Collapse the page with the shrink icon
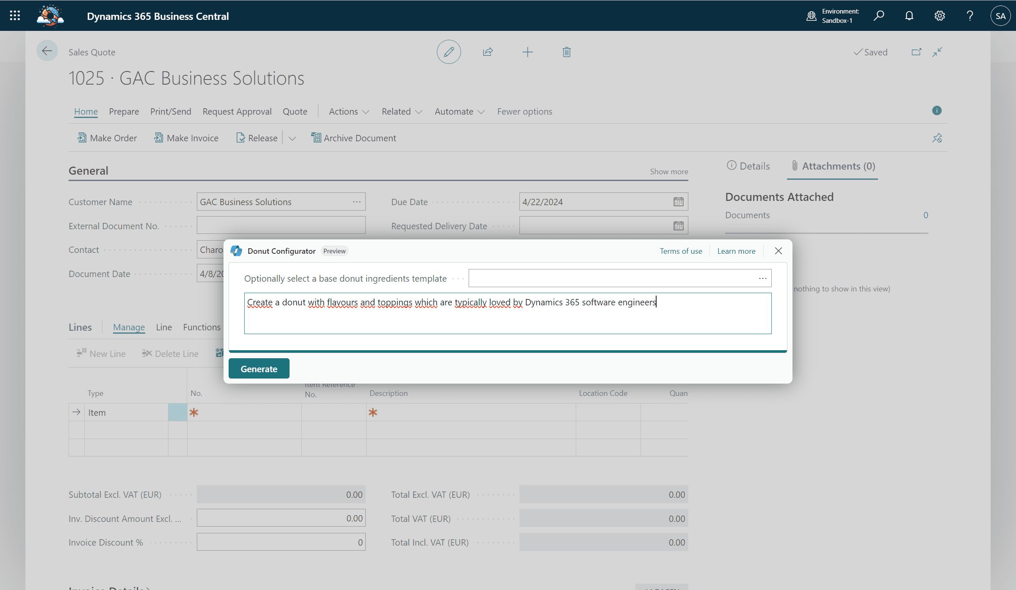1016x590 pixels. (x=937, y=52)
